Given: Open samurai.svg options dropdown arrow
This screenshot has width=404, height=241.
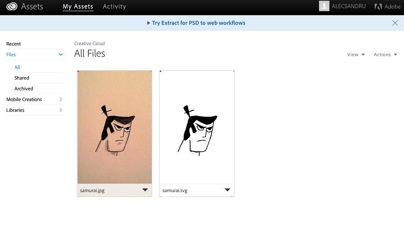Looking at the screenshot, I should tap(227, 190).
